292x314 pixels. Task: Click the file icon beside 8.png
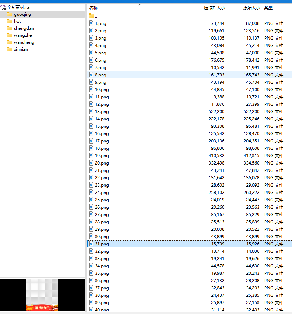click(x=91, y=75)
